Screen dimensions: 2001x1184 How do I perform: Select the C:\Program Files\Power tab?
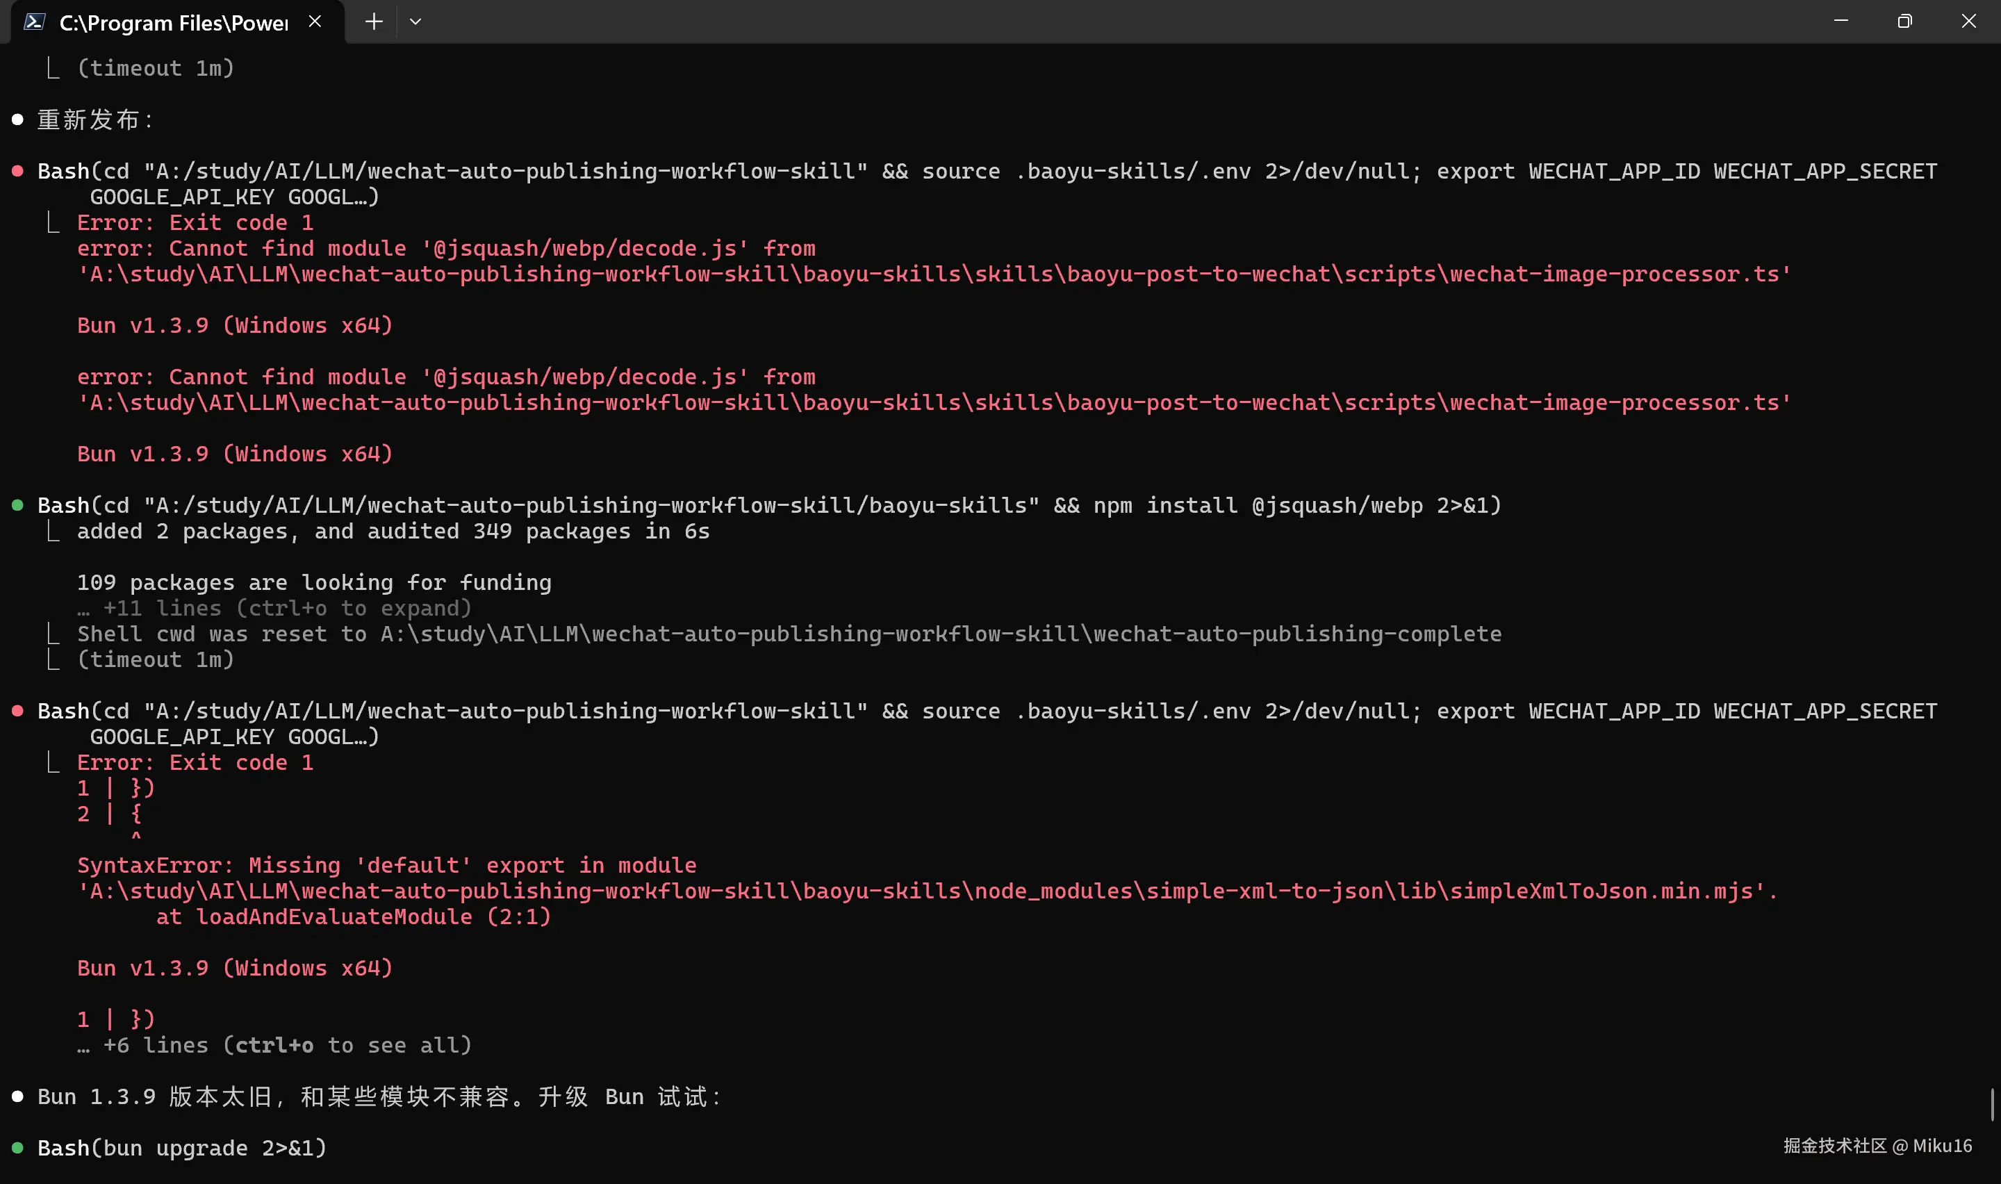pyautogui.click(x=173, y=22)
